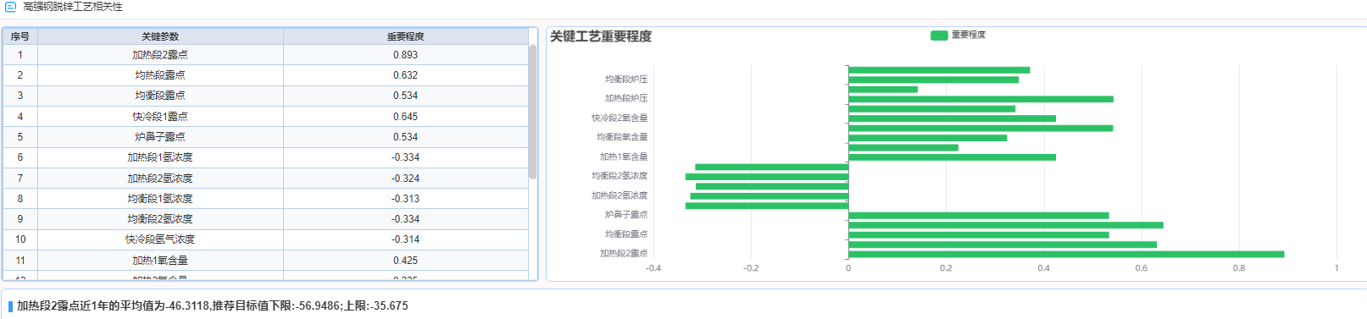Click the 加热段2露点 average value summary text
Image resolution: width=1367 pixels, height=319 pixels.
[x=212, y=306]
